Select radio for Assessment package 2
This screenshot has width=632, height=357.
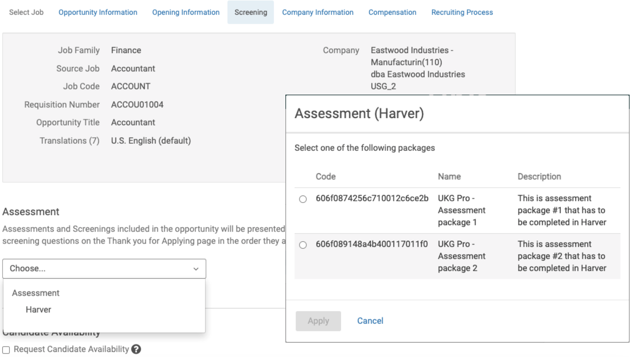[303, 245]
